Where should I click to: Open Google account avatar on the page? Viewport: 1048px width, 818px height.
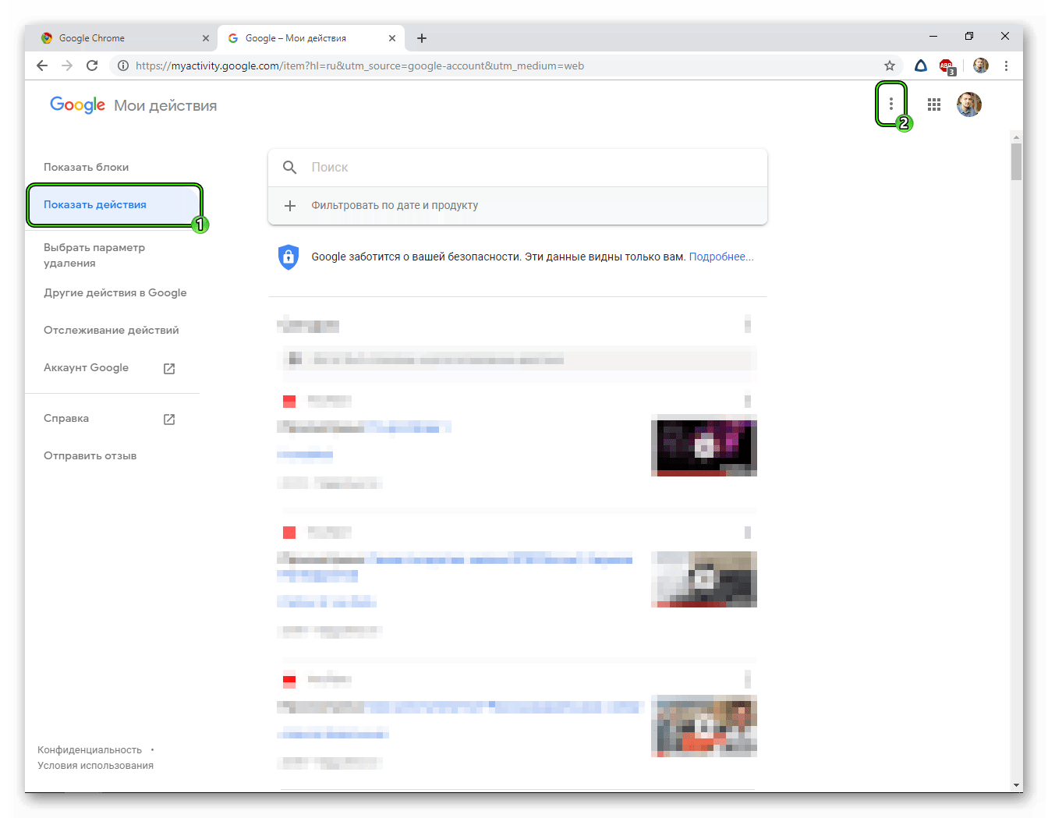969,104
